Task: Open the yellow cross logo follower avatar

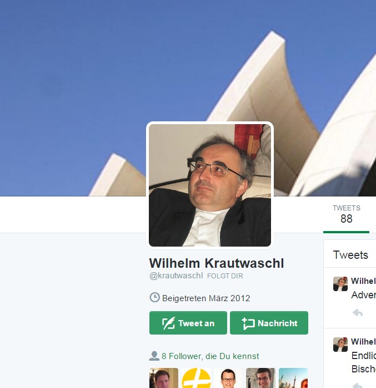Action: click(196, 378)
